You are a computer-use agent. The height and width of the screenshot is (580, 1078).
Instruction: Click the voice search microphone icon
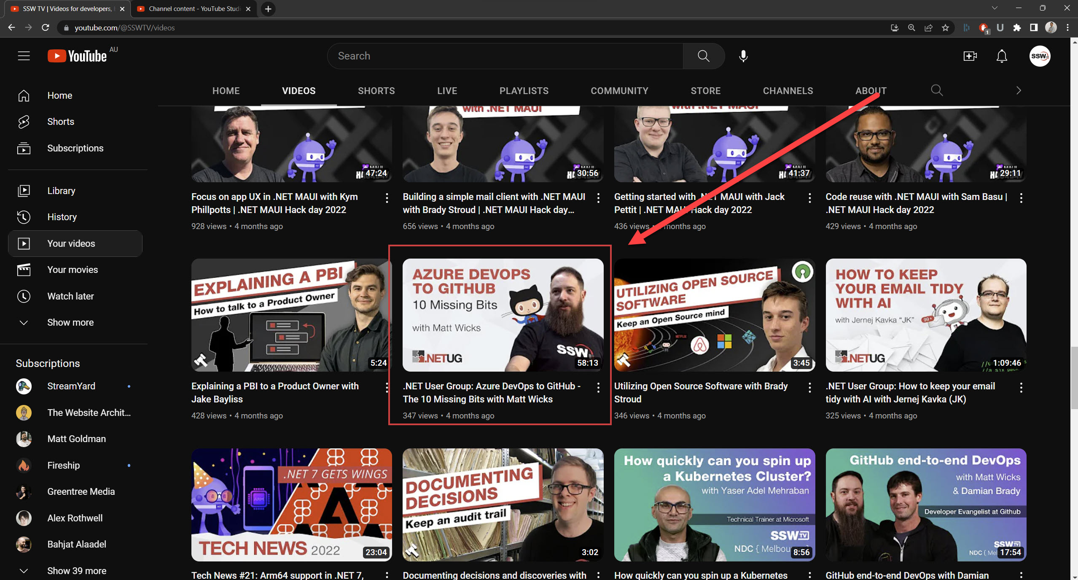pyautogui.click(x=743, y=56)
